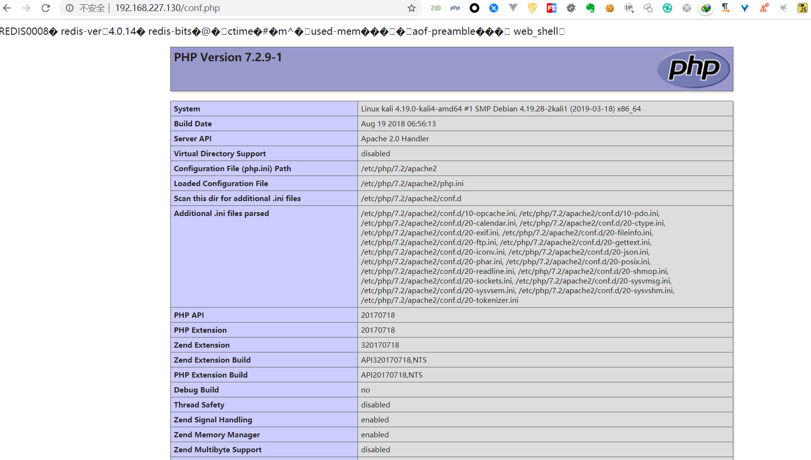Click 'Debug Build' row label
The height and width of the screenshot is (460, 811).
(196, 390)
